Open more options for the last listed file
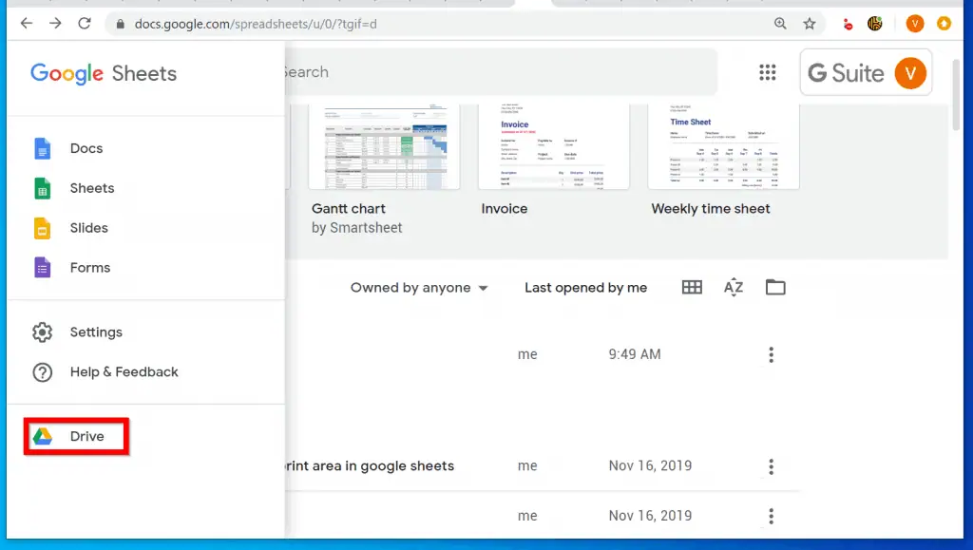 772,516
